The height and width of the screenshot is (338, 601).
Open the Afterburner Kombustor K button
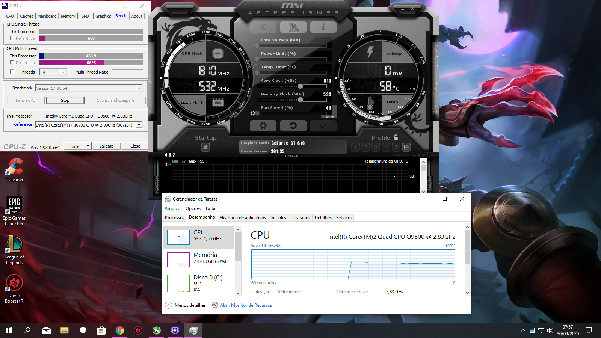pos(263,27)
